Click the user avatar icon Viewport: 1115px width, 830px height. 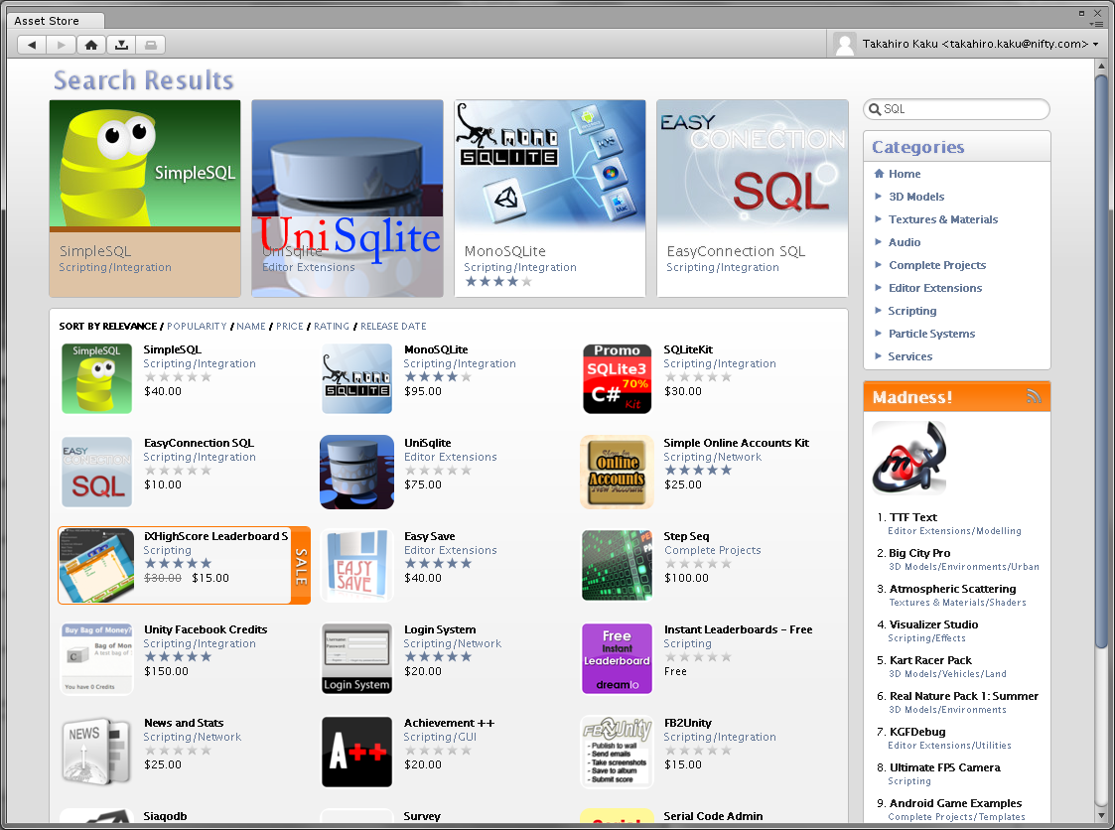pyautogui.click(x=845, y=44)
